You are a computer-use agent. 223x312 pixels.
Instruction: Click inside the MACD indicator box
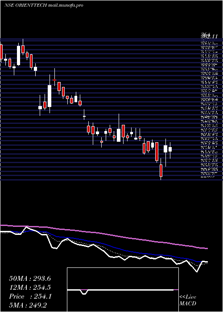[x=123, y=290]
